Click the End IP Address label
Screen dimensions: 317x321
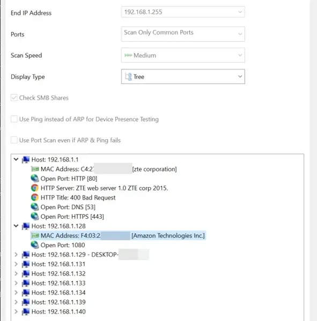click(31, 13)
